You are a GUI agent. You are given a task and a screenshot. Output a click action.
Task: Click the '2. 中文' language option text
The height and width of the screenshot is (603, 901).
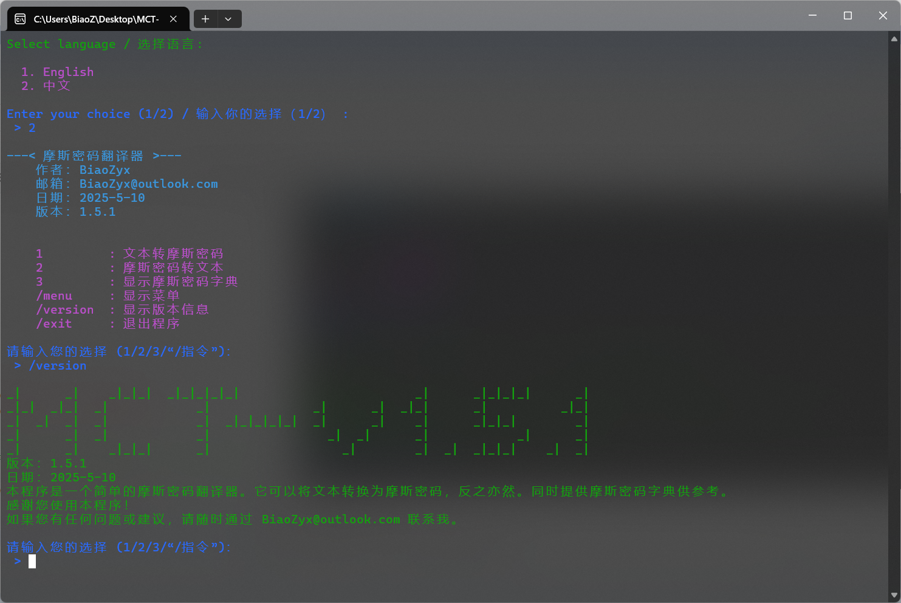click(x=46, y=86)
